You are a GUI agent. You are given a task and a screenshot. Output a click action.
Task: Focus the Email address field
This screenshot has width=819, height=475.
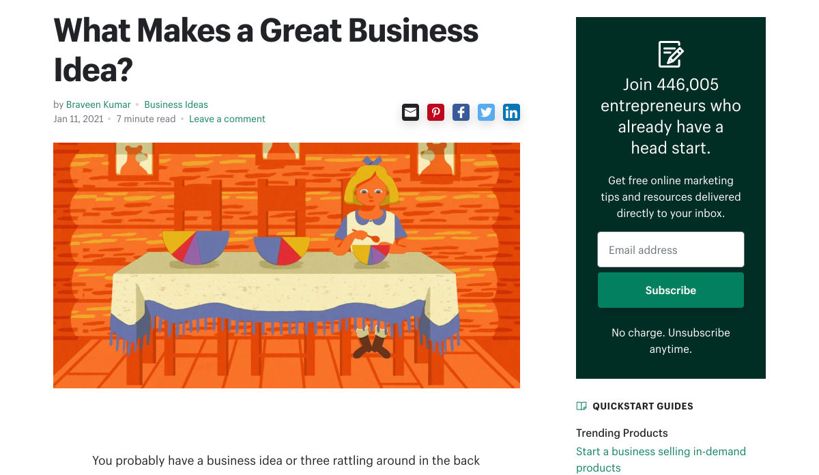point(670,250)
